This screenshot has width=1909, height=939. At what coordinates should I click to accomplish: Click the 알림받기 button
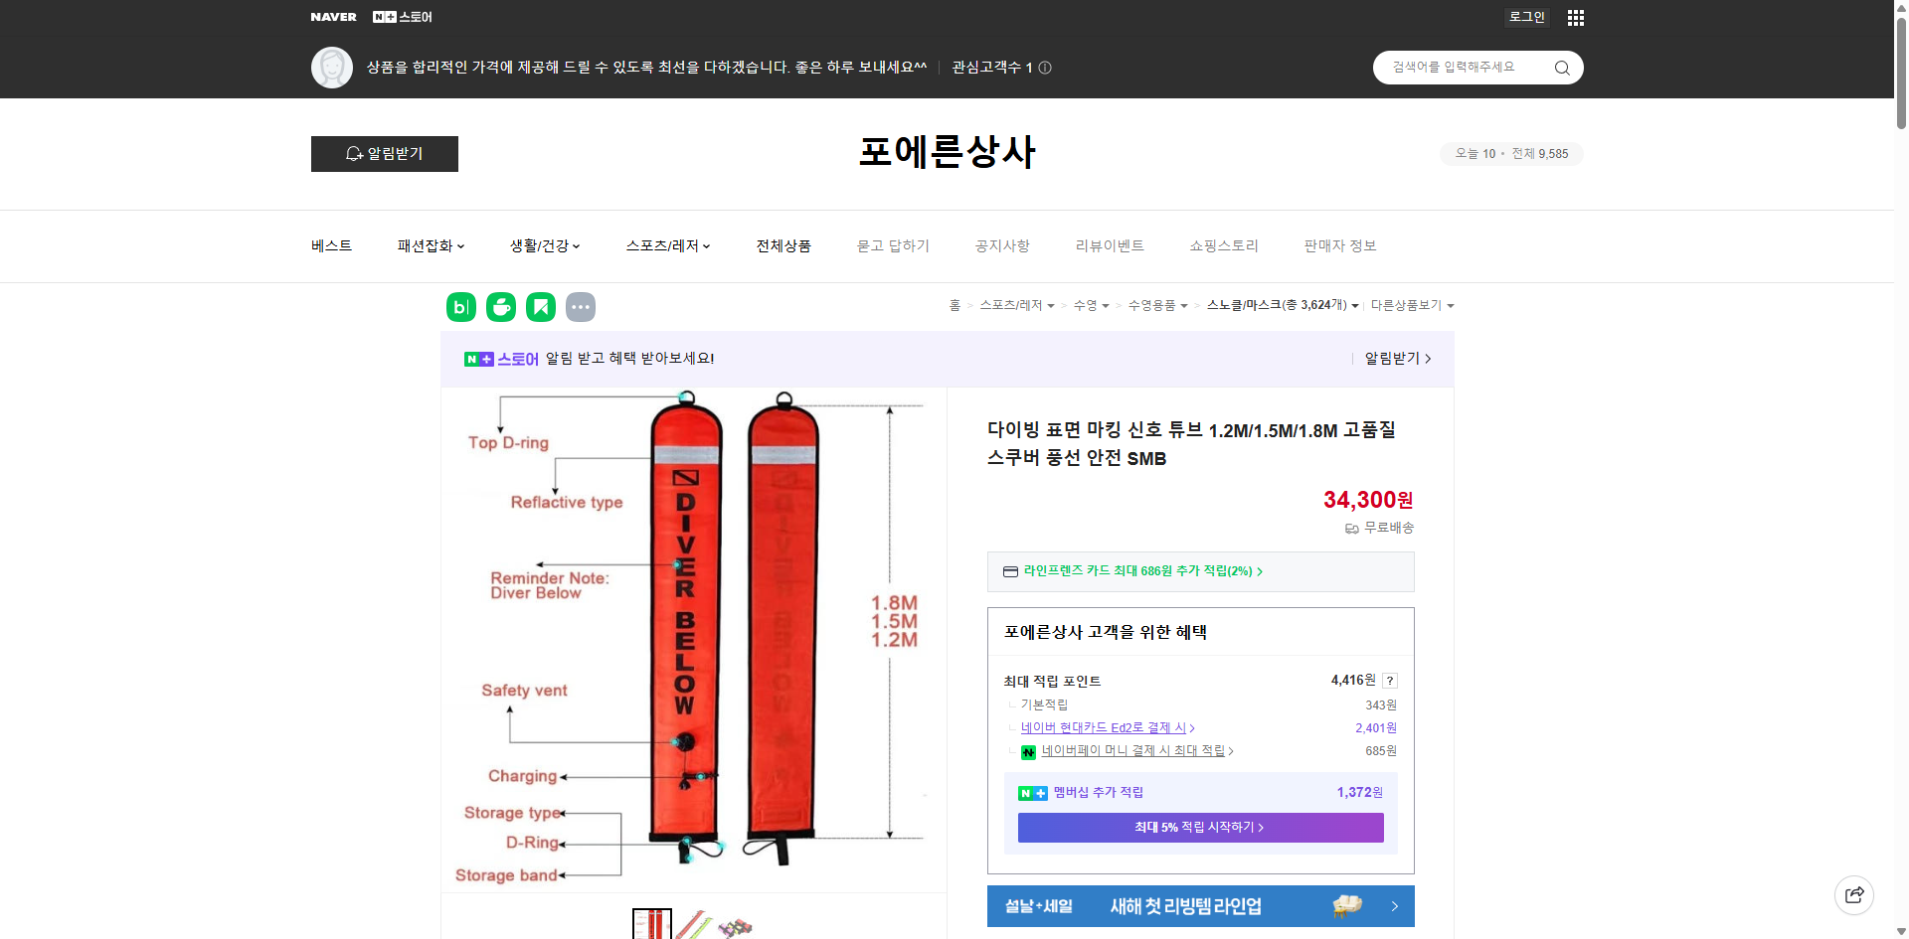coord(384,154)
